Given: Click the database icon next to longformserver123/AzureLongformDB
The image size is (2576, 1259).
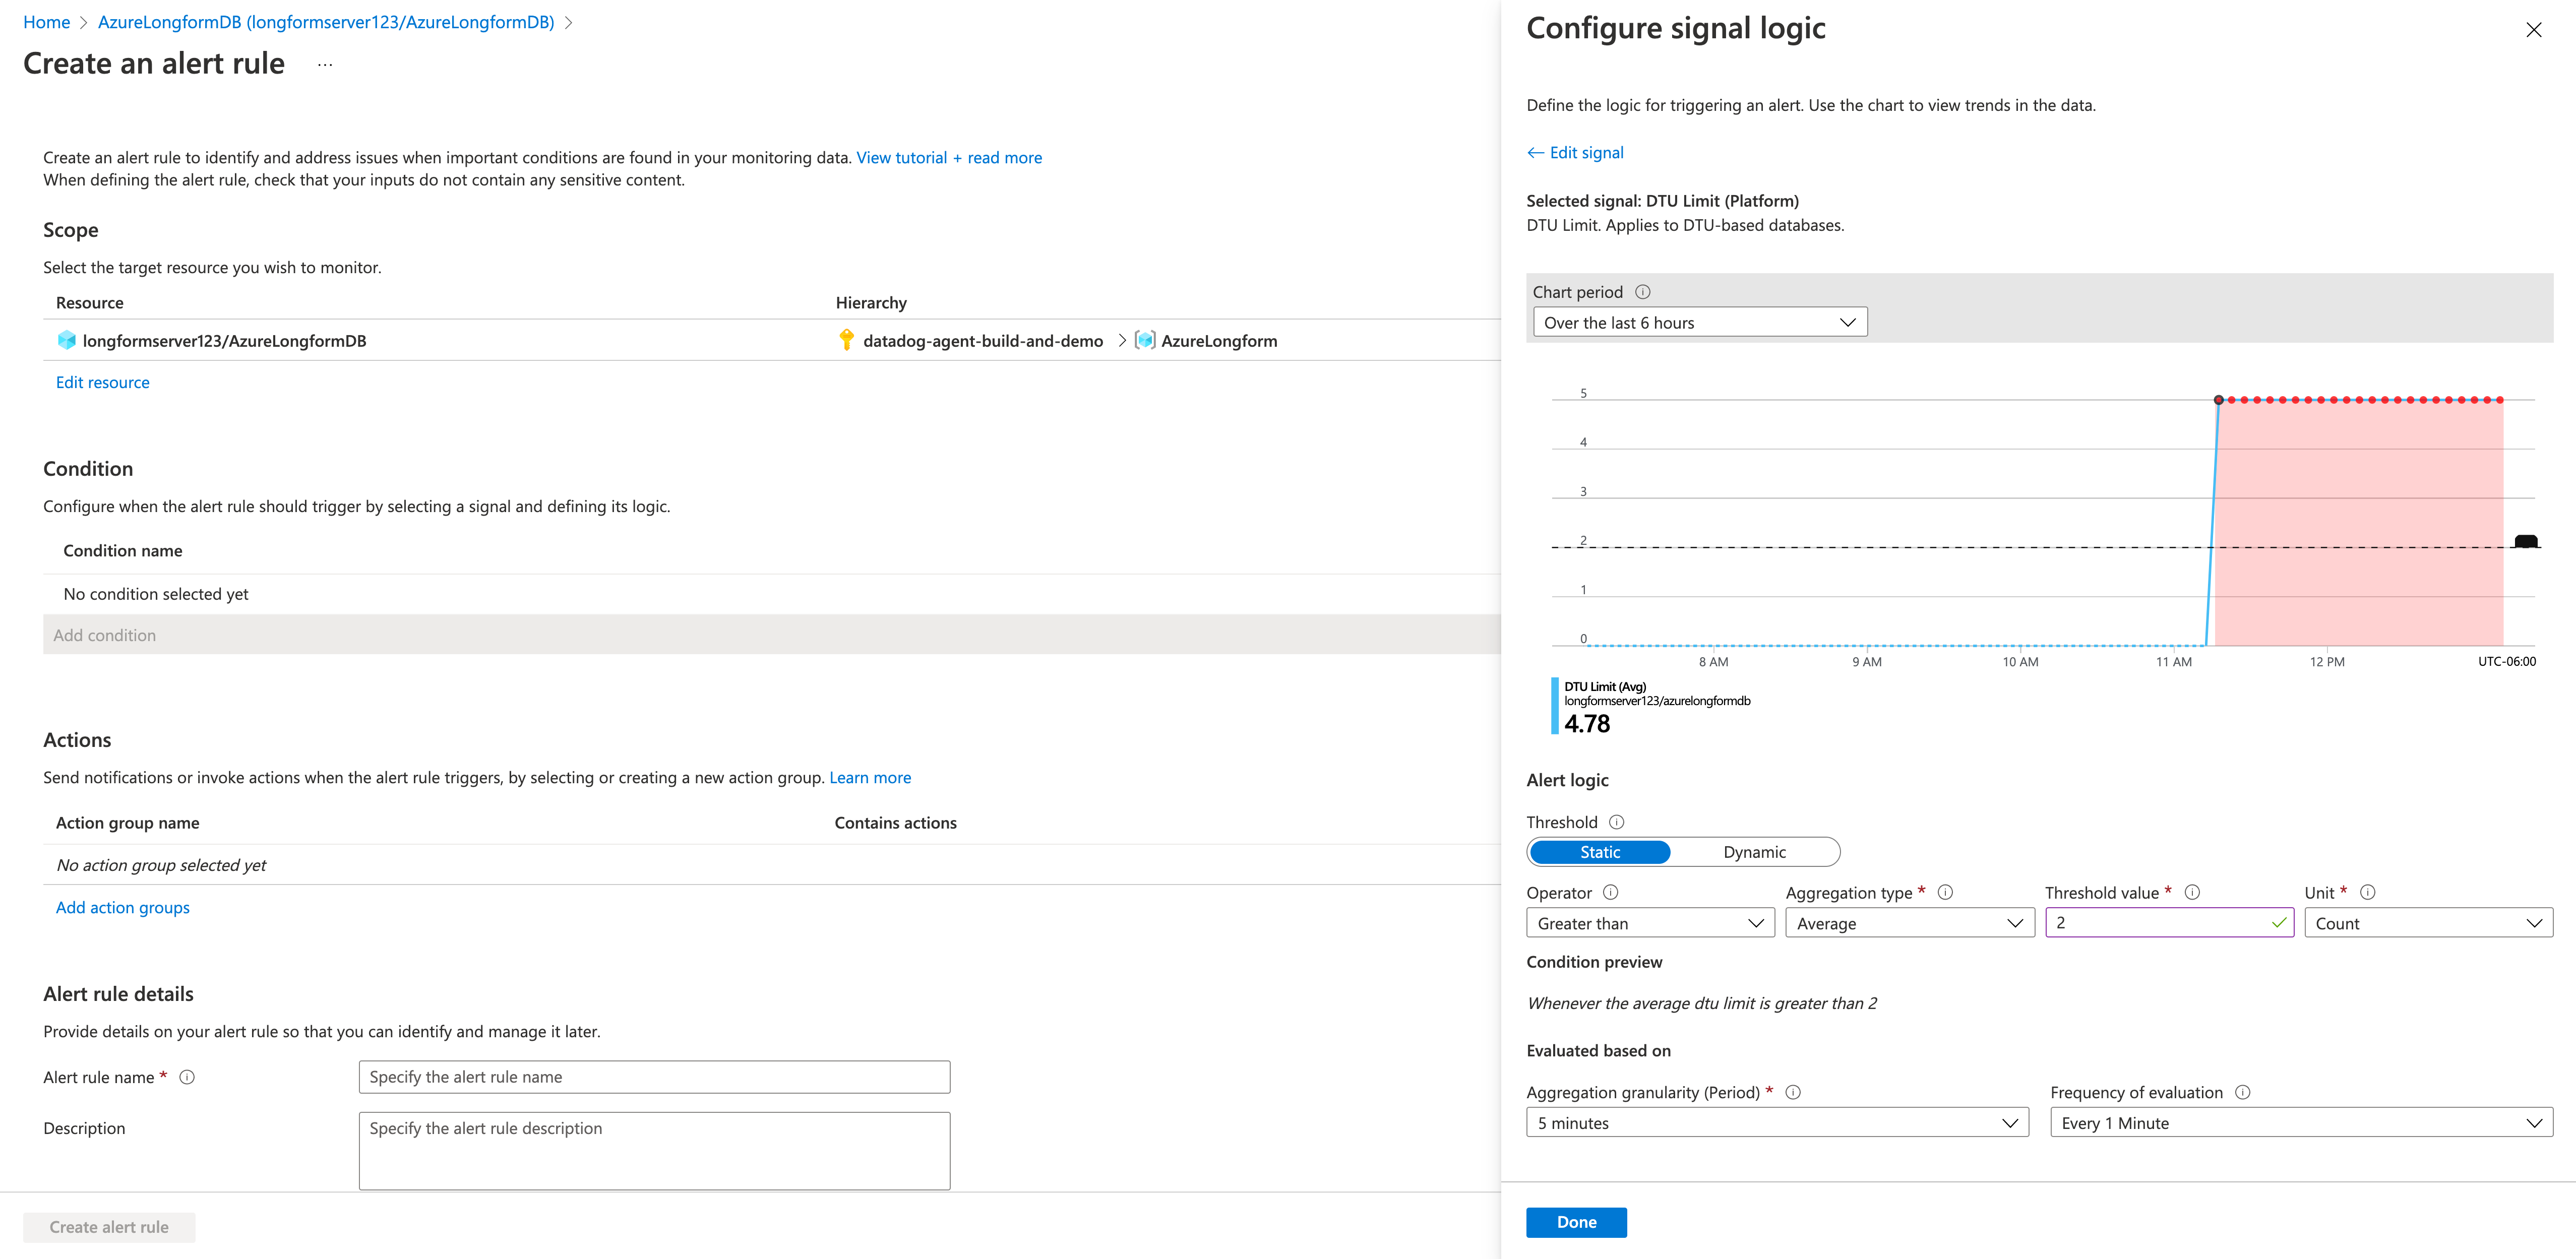Looking at the screenshot, I should [x=66, y=340].
